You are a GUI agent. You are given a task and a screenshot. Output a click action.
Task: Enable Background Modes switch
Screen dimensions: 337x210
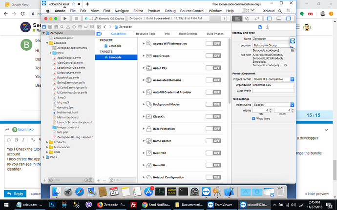(213, 104)
